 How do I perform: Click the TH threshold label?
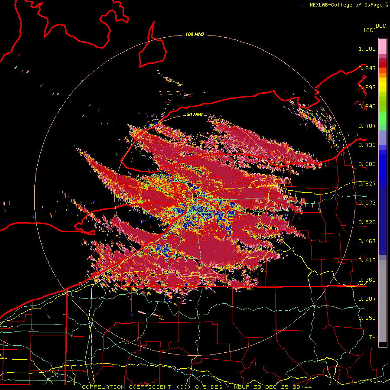tap(372, 337)
